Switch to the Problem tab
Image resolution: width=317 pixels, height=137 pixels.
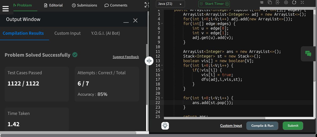click(x=22, y=5)
